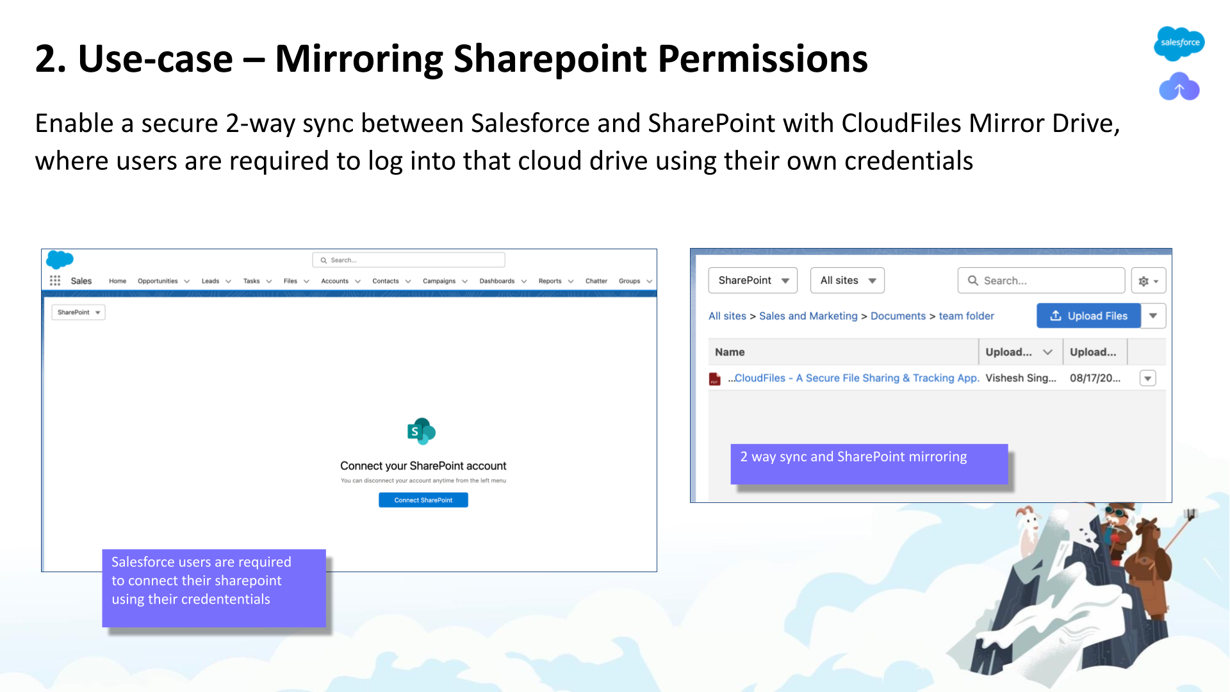The image size is (1230, 692).
Task: Expand the All sites dropdown
Action: click(x=847, y=281)
